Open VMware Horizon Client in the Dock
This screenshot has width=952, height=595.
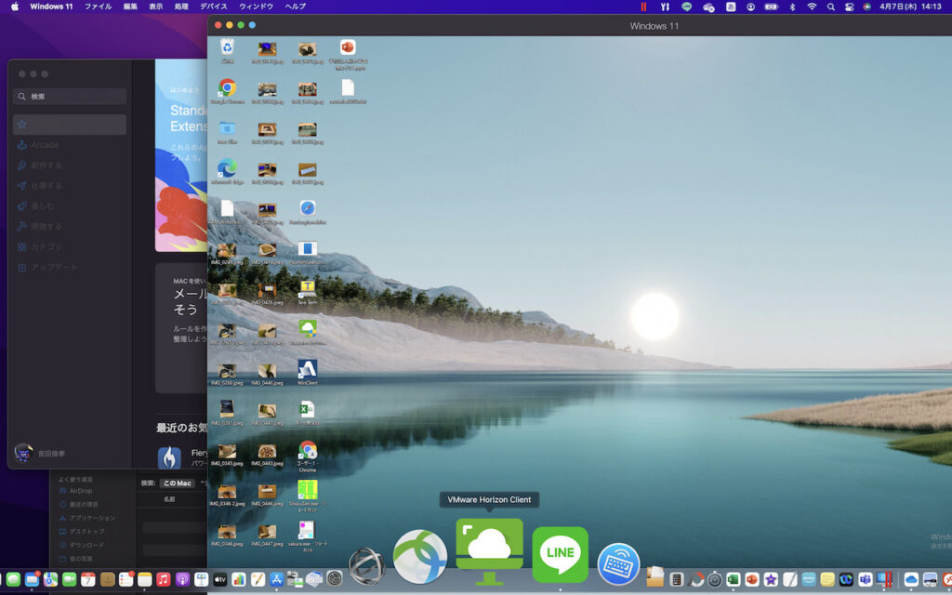(x=489, y=550)
